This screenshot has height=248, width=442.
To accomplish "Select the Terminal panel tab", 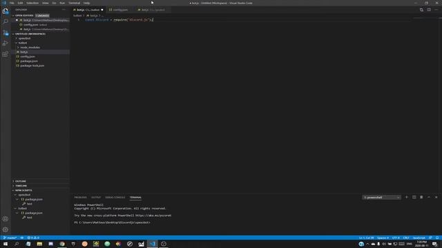I will coord(135,198).
